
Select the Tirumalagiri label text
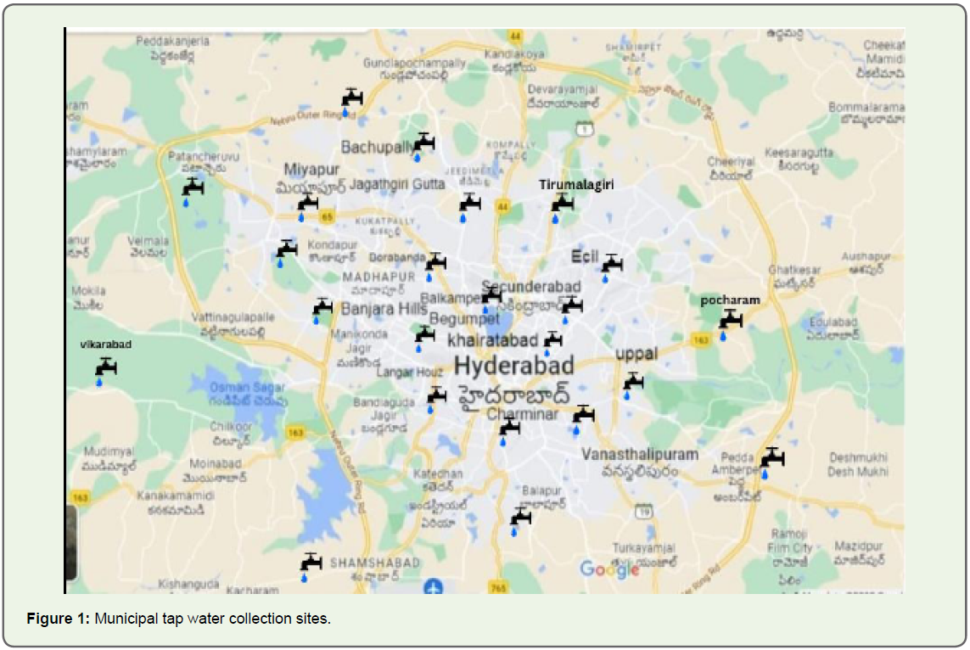pos(576,184)
